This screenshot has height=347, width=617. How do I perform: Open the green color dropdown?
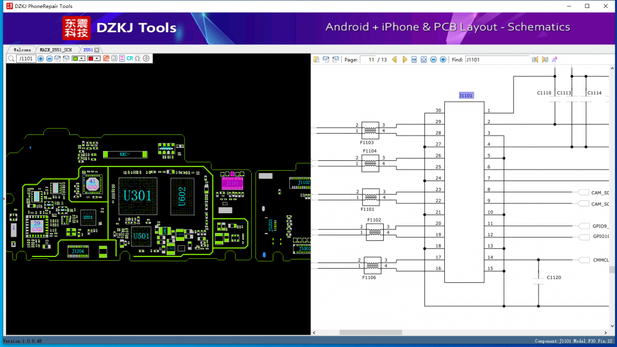tap(81, 59)
